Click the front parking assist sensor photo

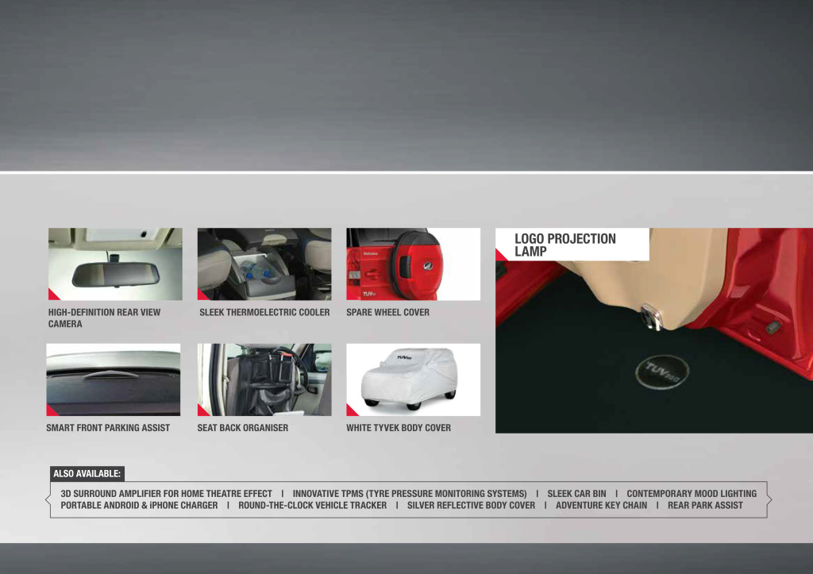114,379
